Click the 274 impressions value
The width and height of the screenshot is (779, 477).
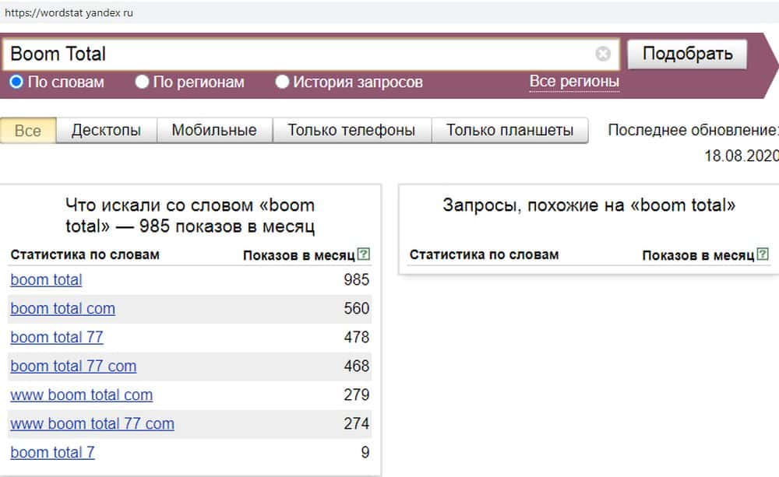[356, 424]
